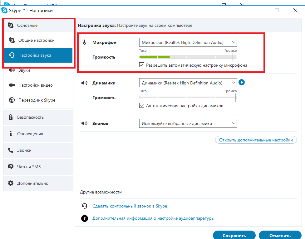This screenshot has width=305, height=239.
Task: Open Настройки видео page
Action: [38, 85]
